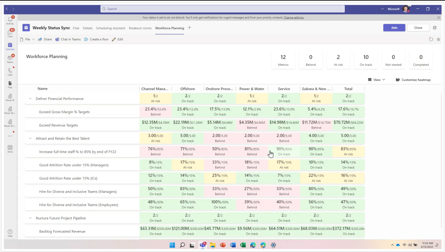Switch to the Details tab
The width and height of the screenshot is (445, 252).
click(88, 28)
